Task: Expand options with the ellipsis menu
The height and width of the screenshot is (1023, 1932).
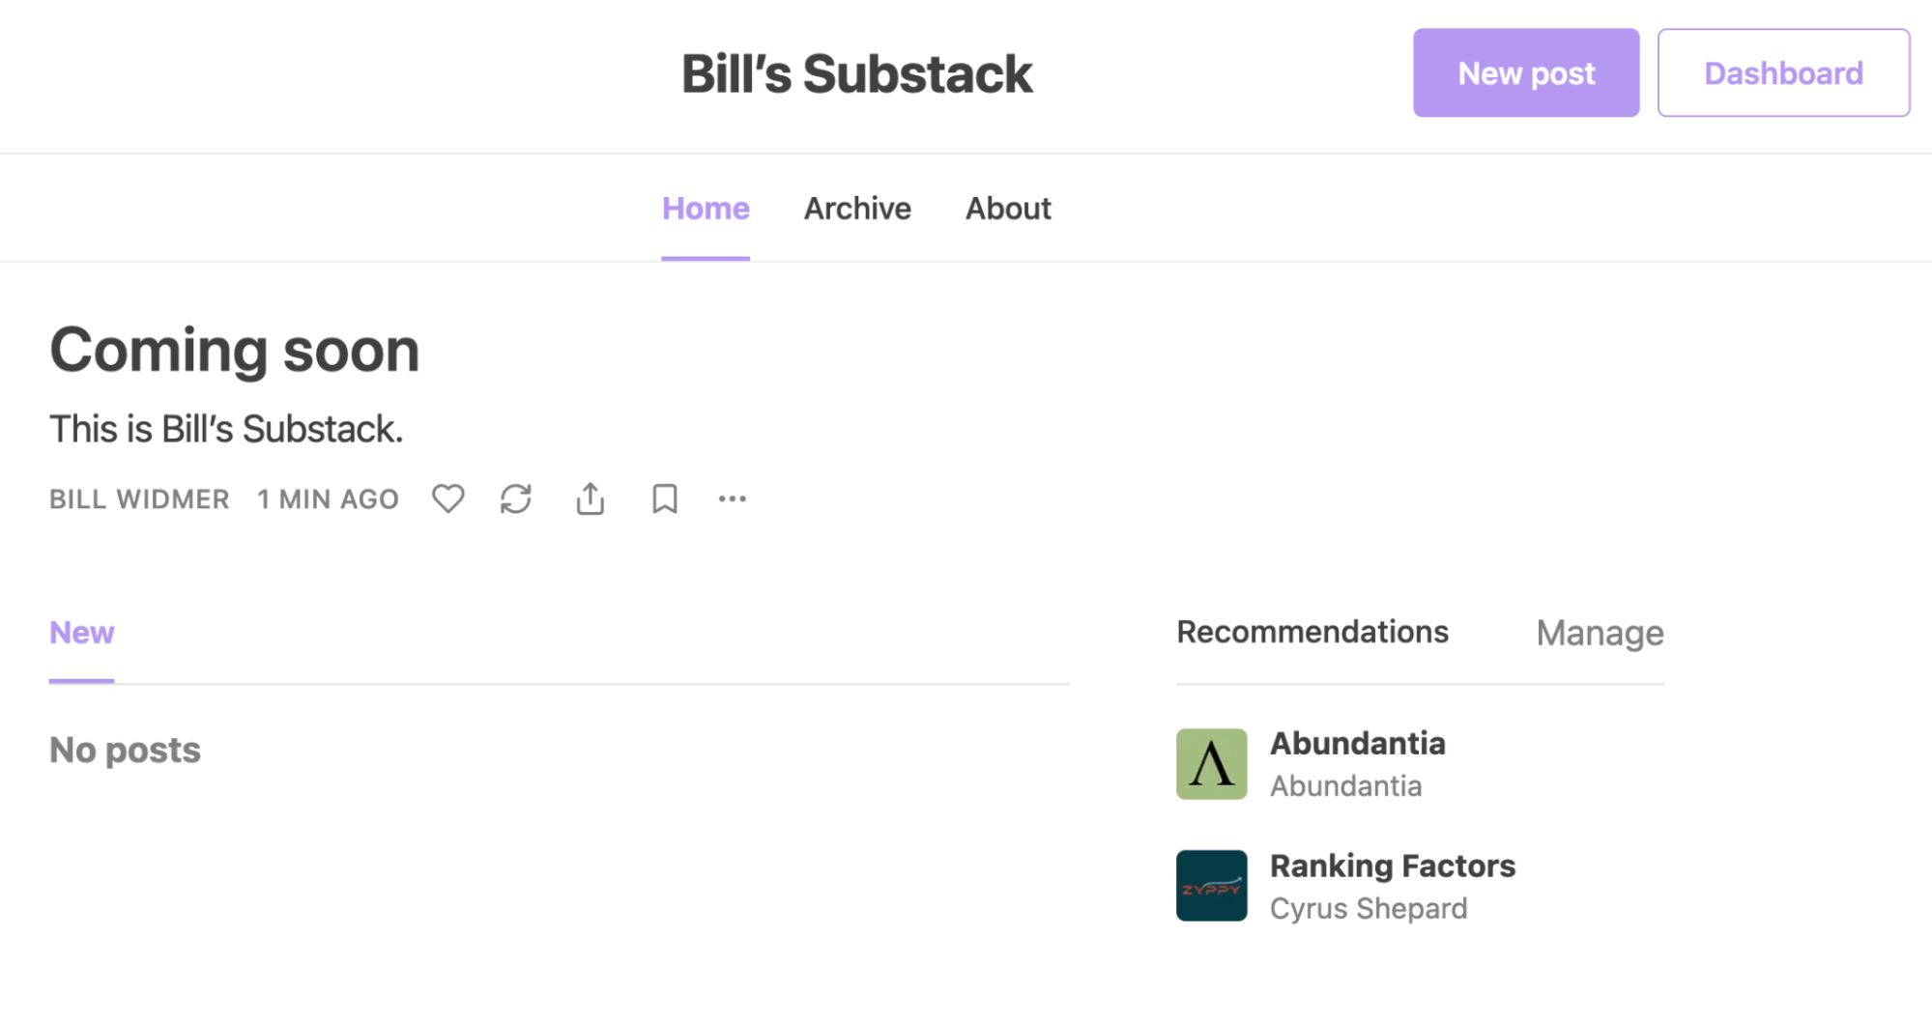Action: pyautogui.click(x=733, y=498)
